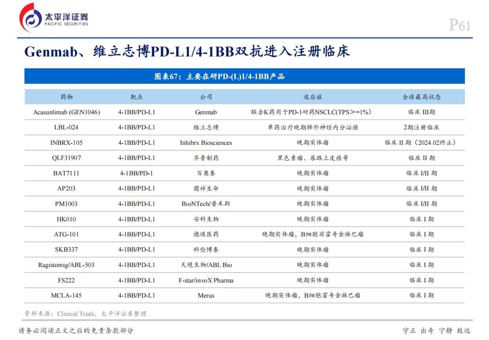This screenshot has width=489, height=340.
Task: Select the AP203 drug cell
Action: [x=66, y=188]
